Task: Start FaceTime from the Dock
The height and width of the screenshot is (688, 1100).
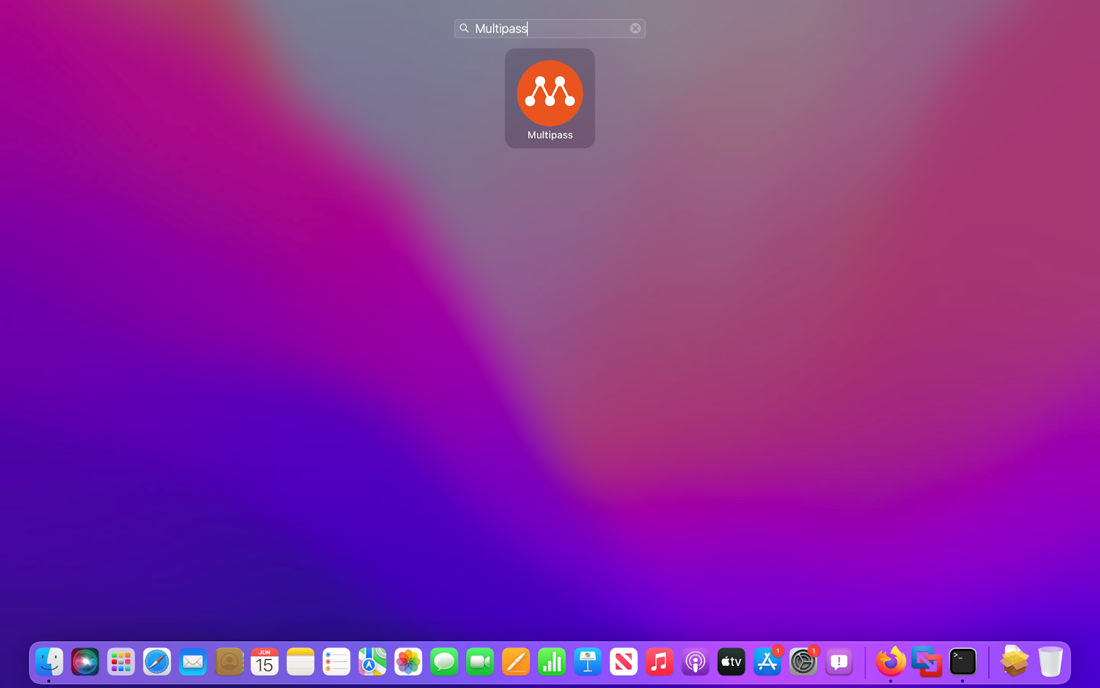Action: point(480,662)
